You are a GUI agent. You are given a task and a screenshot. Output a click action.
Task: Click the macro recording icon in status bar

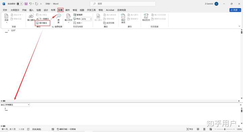pos(53,129)
